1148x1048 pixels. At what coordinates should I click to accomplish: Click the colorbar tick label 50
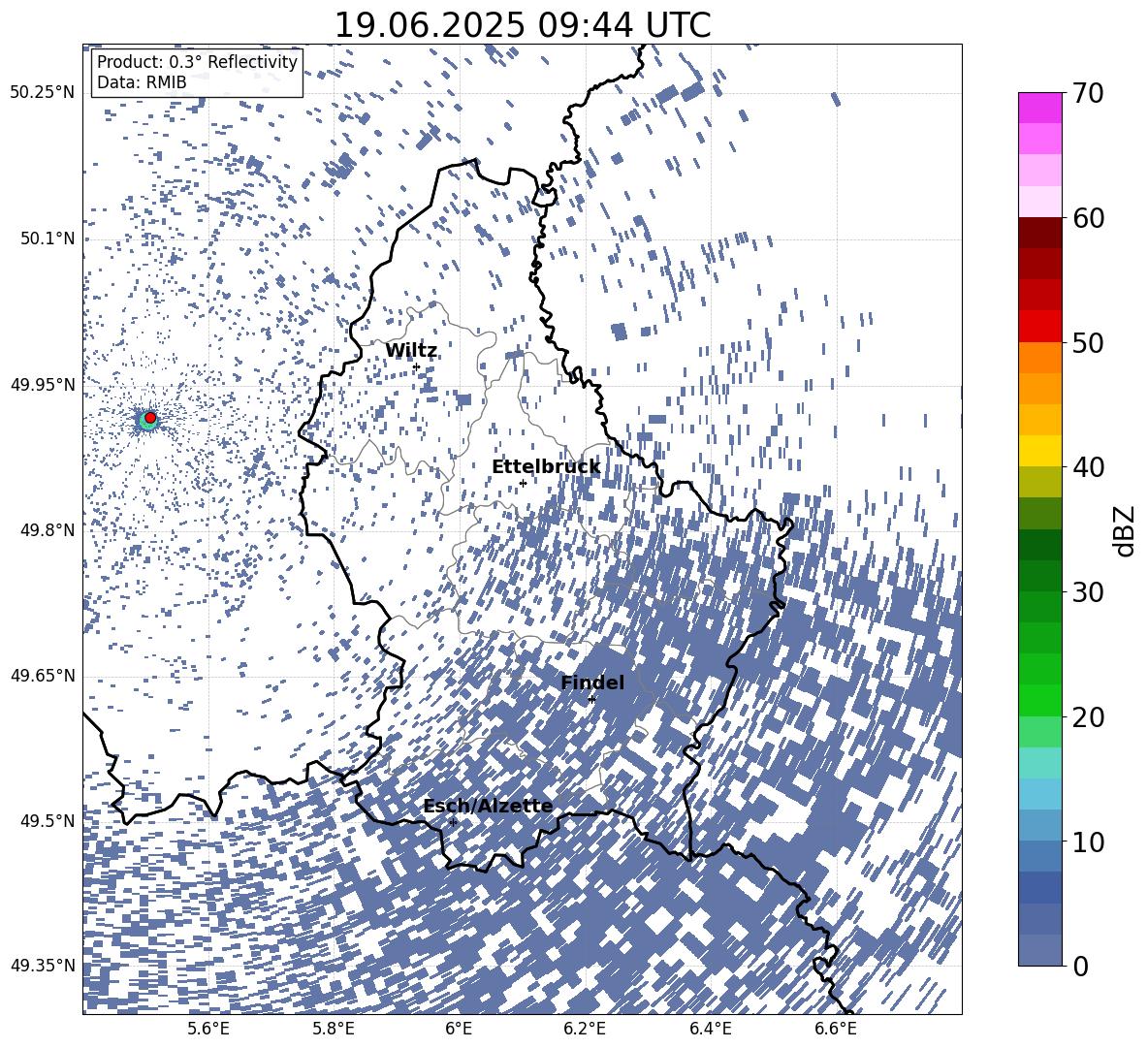[1088, 343]
